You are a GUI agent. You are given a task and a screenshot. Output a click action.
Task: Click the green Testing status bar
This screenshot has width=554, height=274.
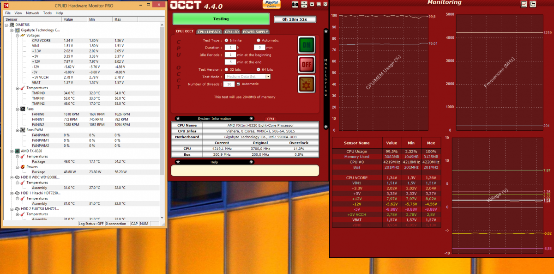tap(221, 19)
